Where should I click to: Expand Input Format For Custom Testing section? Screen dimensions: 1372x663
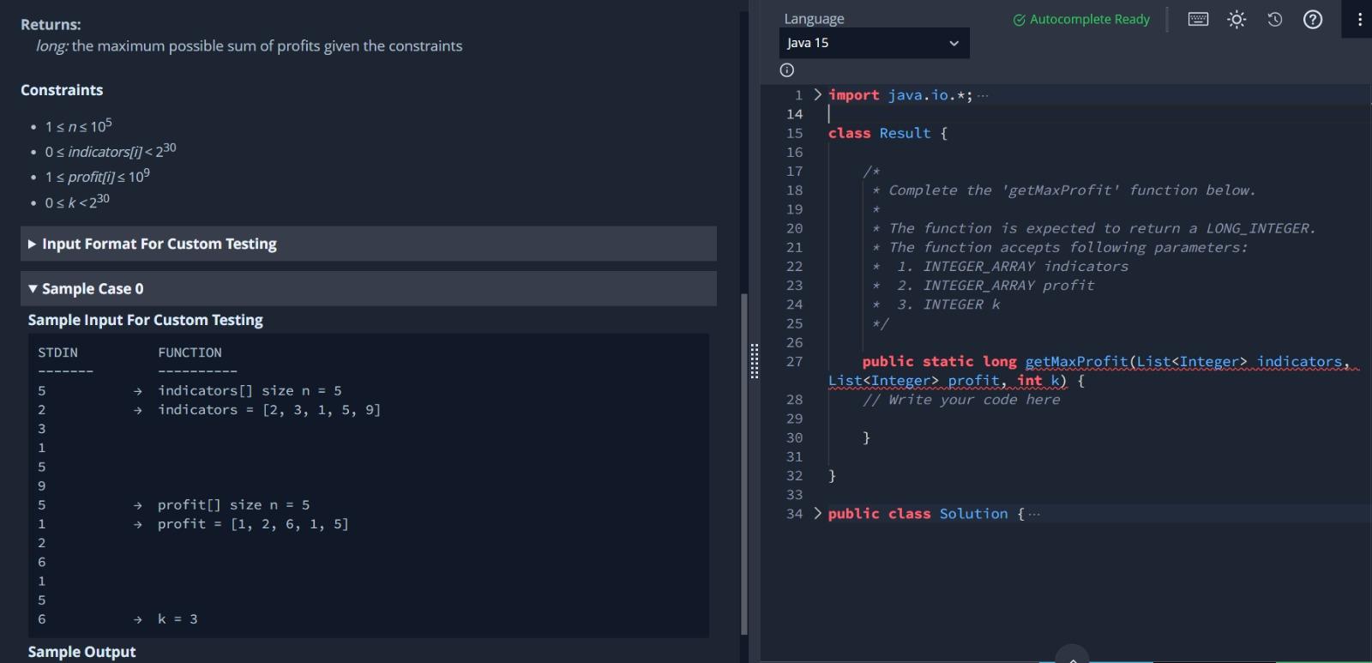pos(369,244)
